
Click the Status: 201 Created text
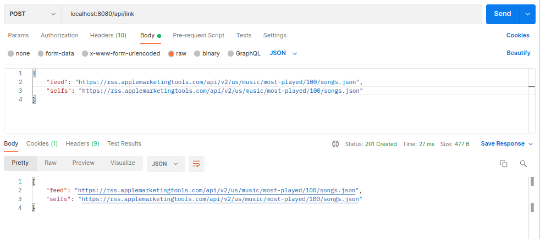[371, 144]
